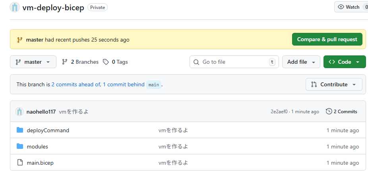Click Compare & pull request button
This screenshot has height=173, width=368.
tap(327, 39)
